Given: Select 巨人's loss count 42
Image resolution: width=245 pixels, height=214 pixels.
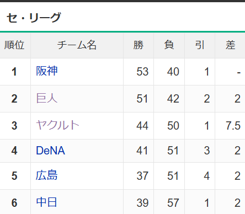Looking at the screenshot, I should (x=173, y=99).
